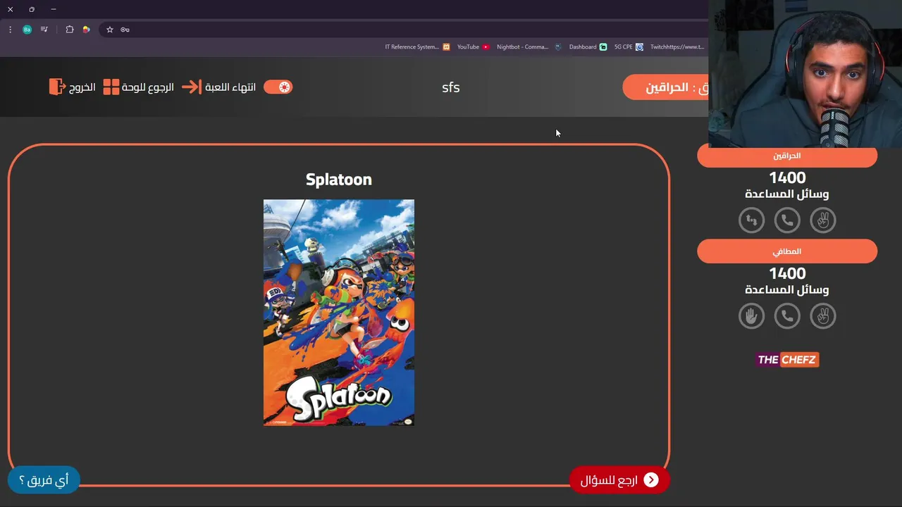Open the media control playlist icon
This screenshot has height=507, width=902.
point(44,30)
